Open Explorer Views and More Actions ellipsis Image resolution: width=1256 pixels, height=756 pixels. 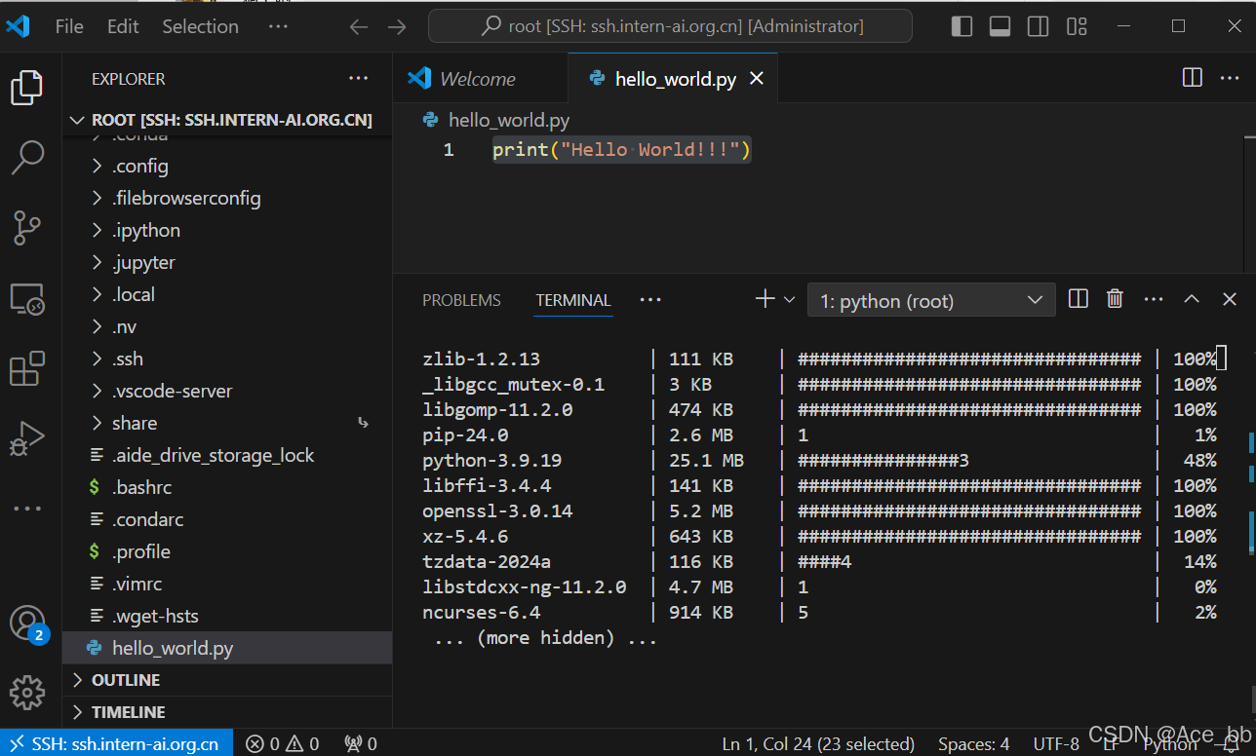(359, 78)
